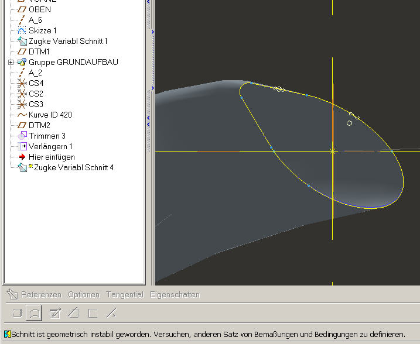Select the OBEN datum plane icon
The image size is (420, 344).
(x=22, y=9)
